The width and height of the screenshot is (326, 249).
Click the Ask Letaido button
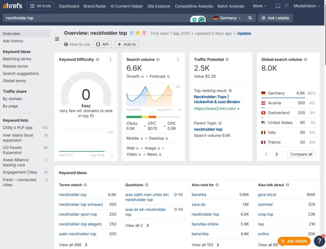[x=275, y=18]
